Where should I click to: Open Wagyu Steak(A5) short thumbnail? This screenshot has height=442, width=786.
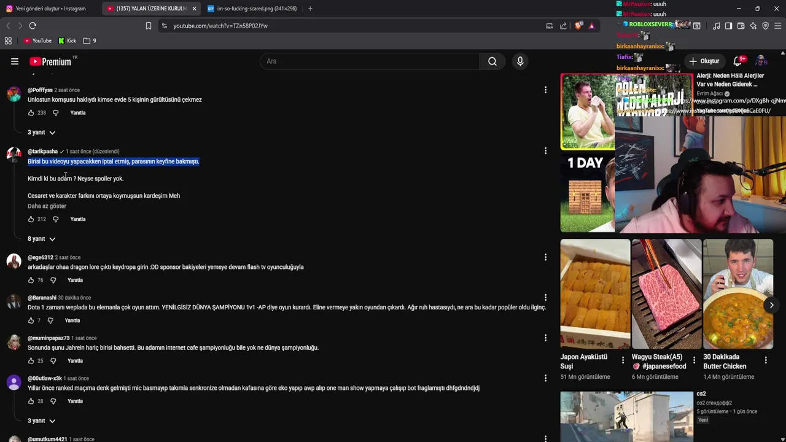pyautogui.click(x=666, y=294)
